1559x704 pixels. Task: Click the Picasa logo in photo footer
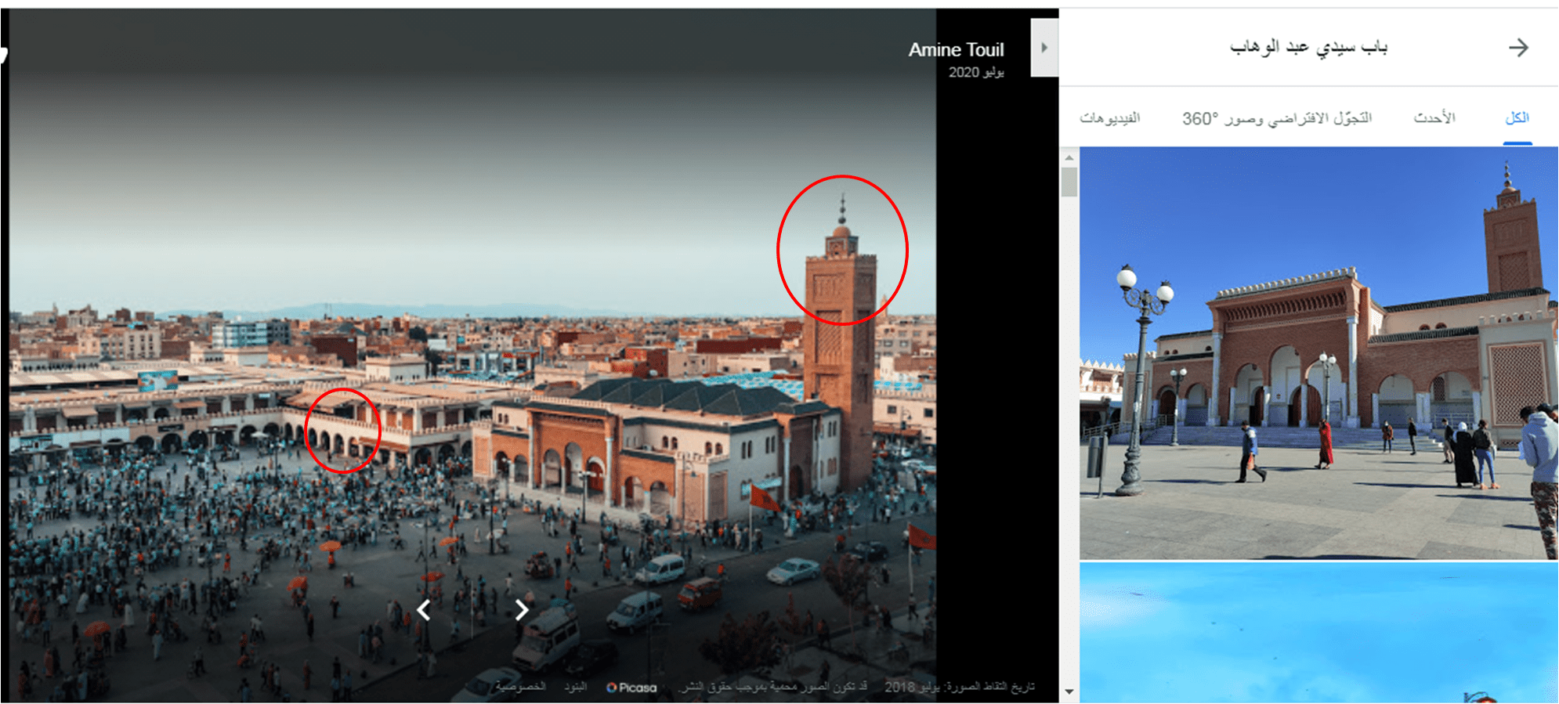[x=631, y=688]
